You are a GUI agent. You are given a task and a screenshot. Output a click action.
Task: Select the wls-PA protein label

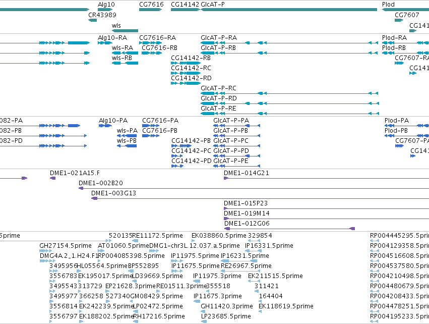point(127,131)
